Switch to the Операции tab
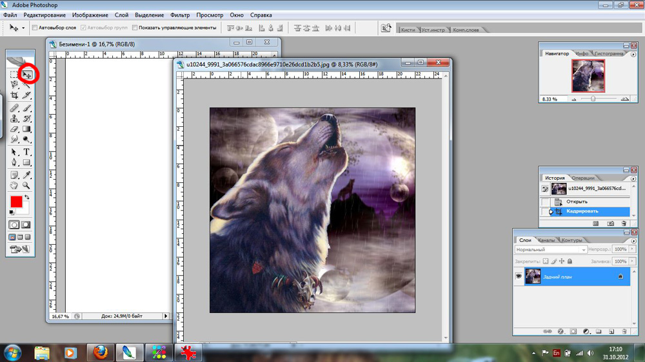 (583, 178)
